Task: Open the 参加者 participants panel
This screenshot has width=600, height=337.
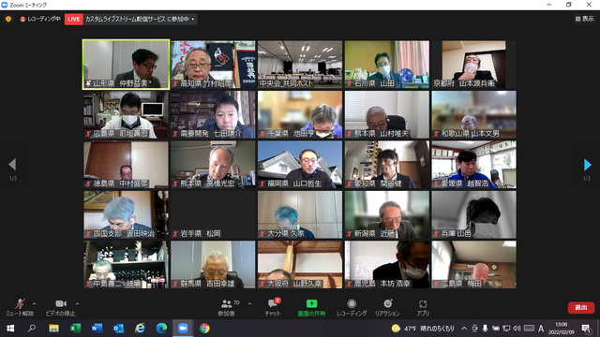Action: point(227,308)
